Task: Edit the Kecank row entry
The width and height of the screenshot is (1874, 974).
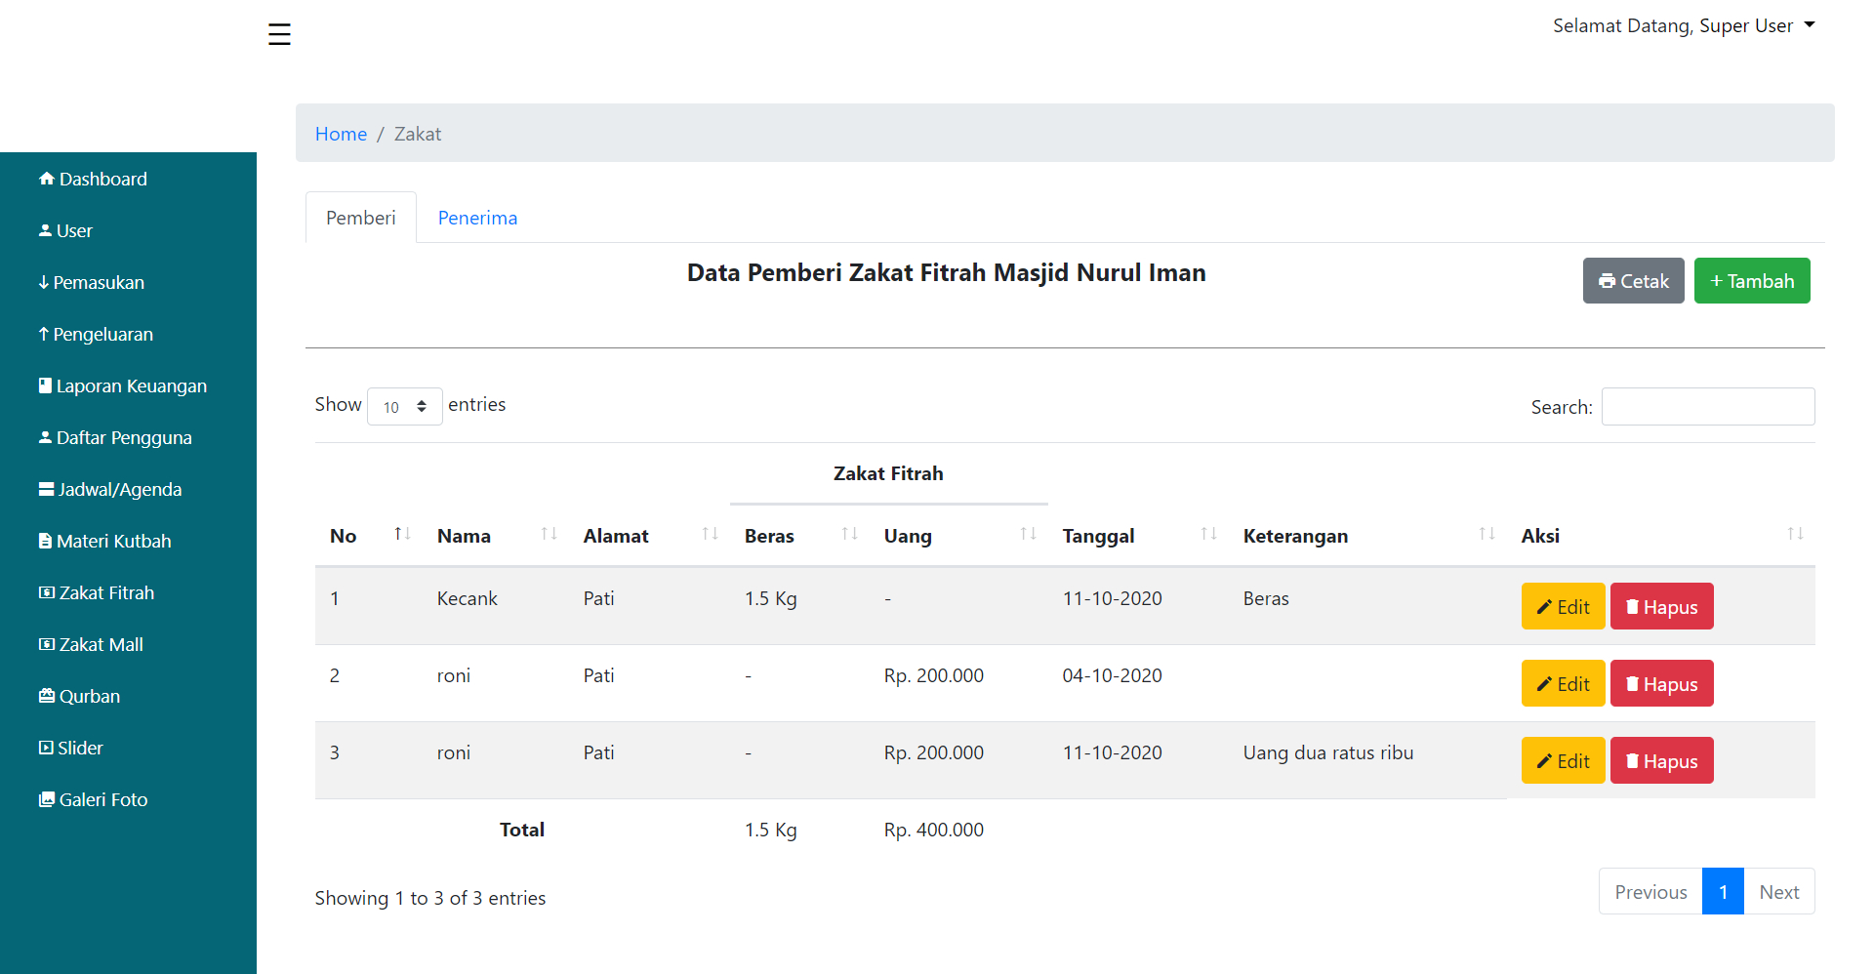Action: [x=1563, y=606]
